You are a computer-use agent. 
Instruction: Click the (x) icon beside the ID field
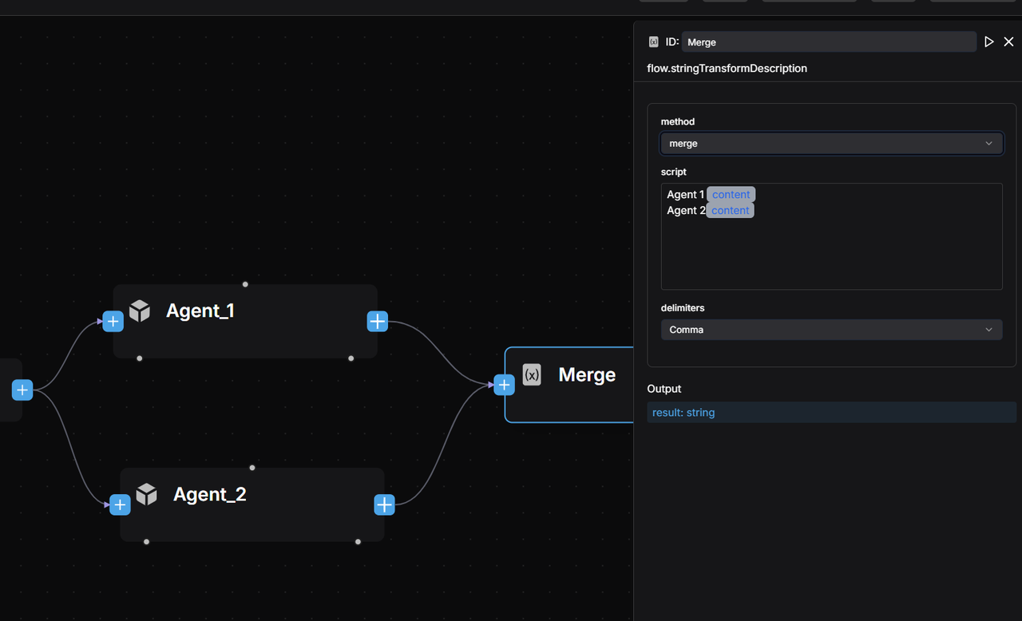click(653, 41)
